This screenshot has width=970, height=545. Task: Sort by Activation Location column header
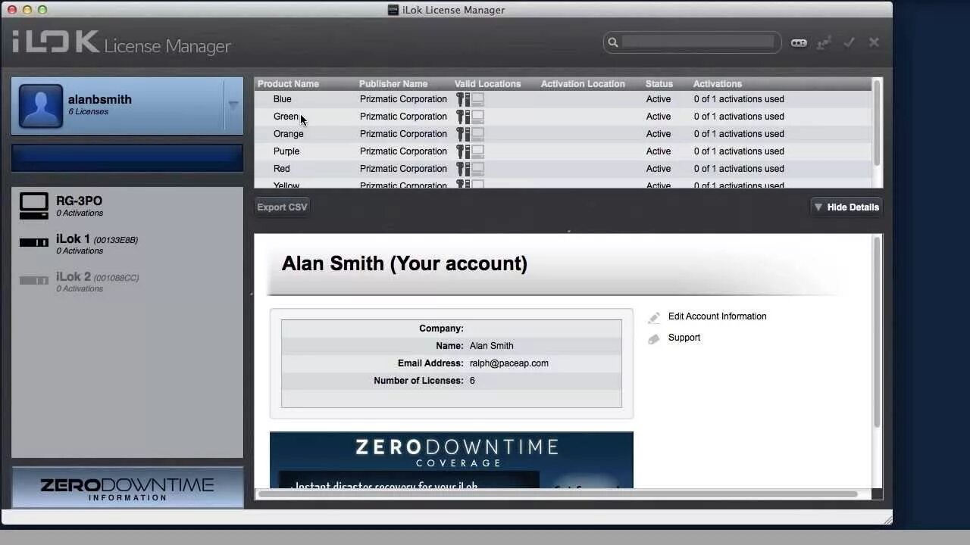pos(583,84)
